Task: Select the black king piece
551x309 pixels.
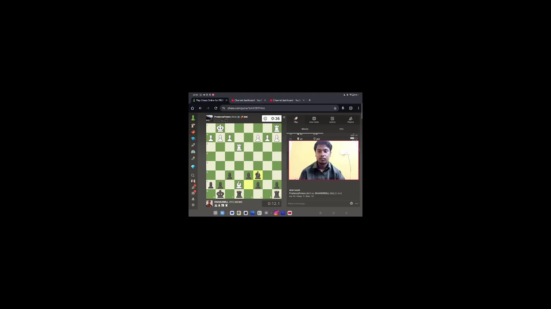Action: pos(220,194)
